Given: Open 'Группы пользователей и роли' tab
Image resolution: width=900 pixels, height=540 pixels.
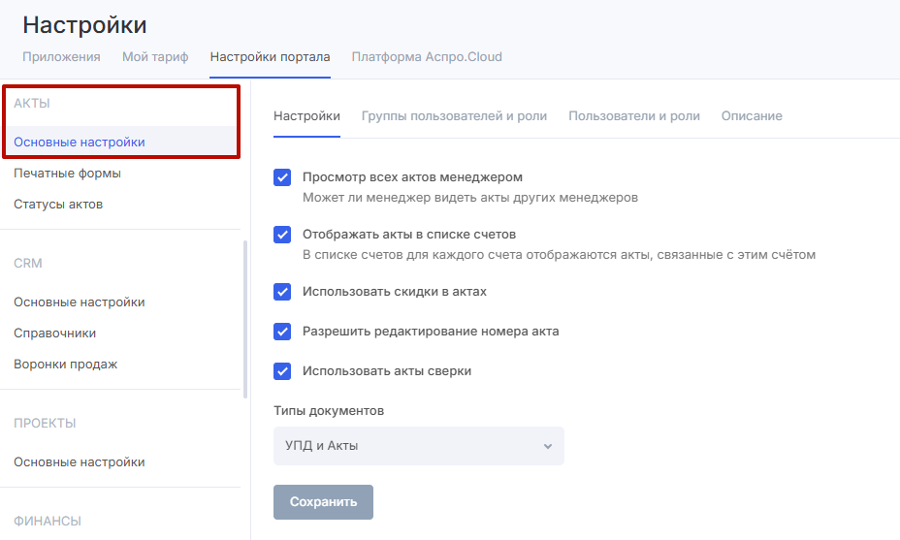Looking at the screenshot, I should point(454,116).
